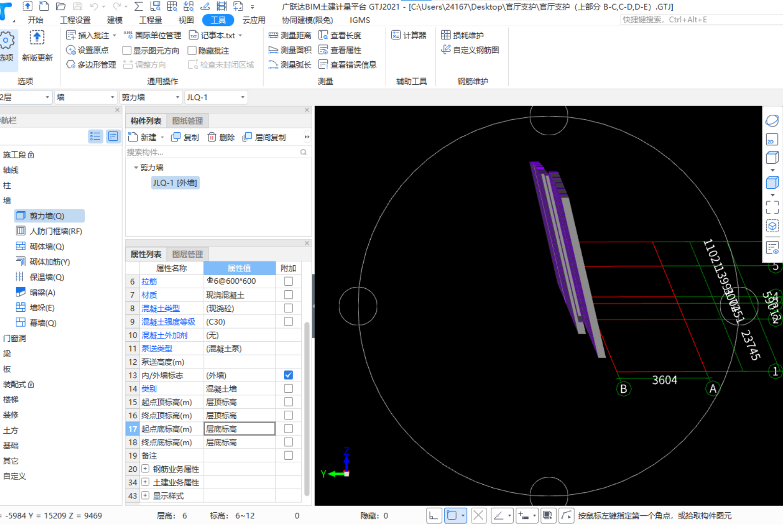Check 附加 box for 类别 row
783x525 pixels.
tap(289, 388)
